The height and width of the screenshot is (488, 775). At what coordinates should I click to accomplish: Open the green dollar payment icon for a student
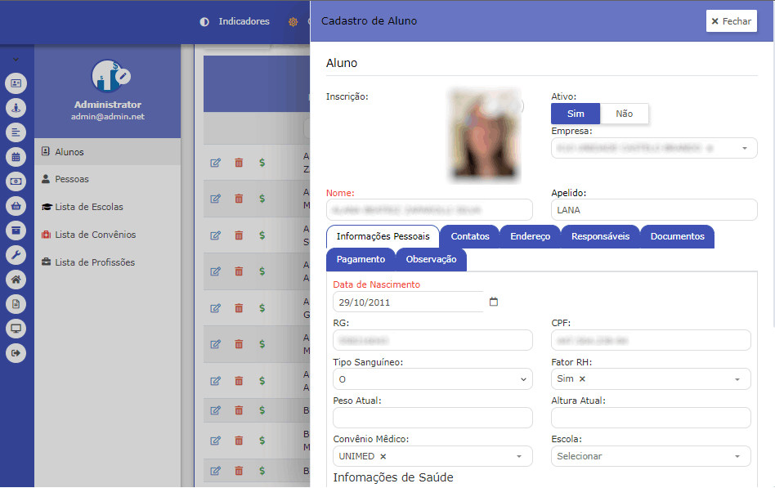(x=262, y=163)
